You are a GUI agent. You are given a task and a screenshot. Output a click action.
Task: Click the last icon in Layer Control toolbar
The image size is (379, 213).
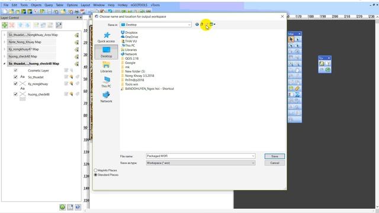pos(59,25)
